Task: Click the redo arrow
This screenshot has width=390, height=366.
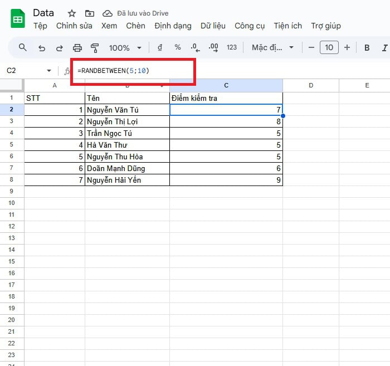Action: 59,48
